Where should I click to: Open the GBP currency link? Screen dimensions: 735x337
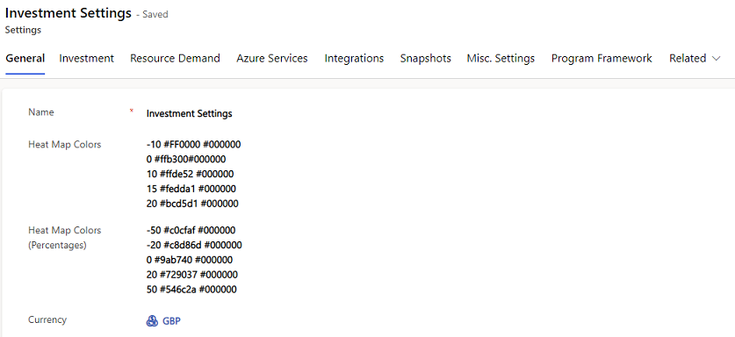tap(171, 321)
